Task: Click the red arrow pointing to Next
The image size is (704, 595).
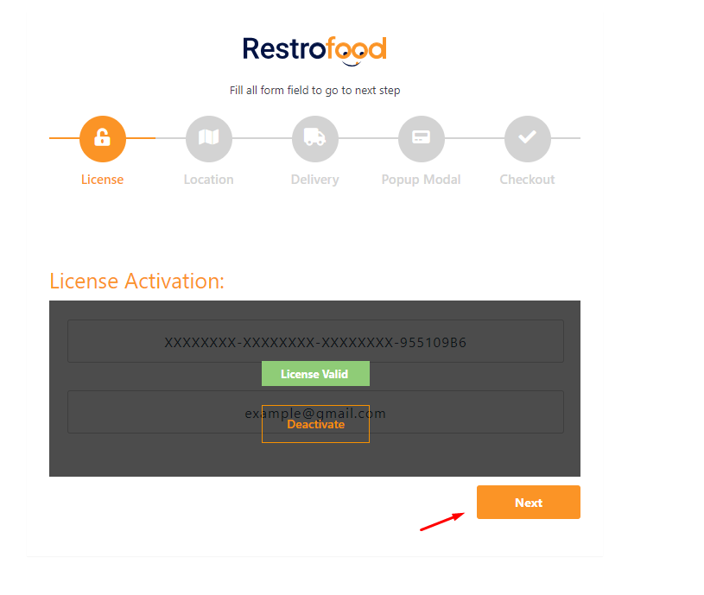Action: click(x=441, y=522)
